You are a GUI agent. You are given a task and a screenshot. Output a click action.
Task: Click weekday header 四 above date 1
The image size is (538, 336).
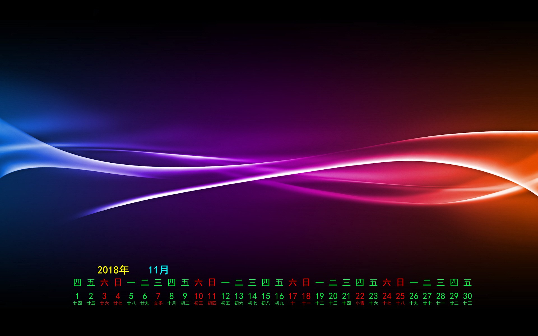pyautogui.click(x=77, y=283)
